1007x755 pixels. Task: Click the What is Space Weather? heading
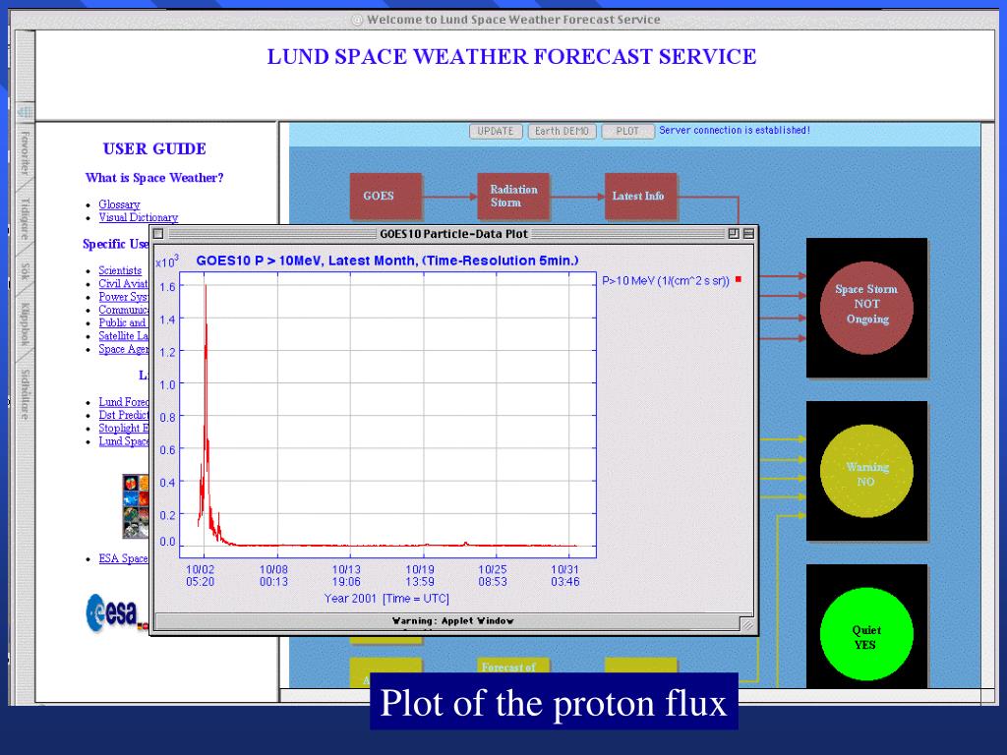pos(154,178)
